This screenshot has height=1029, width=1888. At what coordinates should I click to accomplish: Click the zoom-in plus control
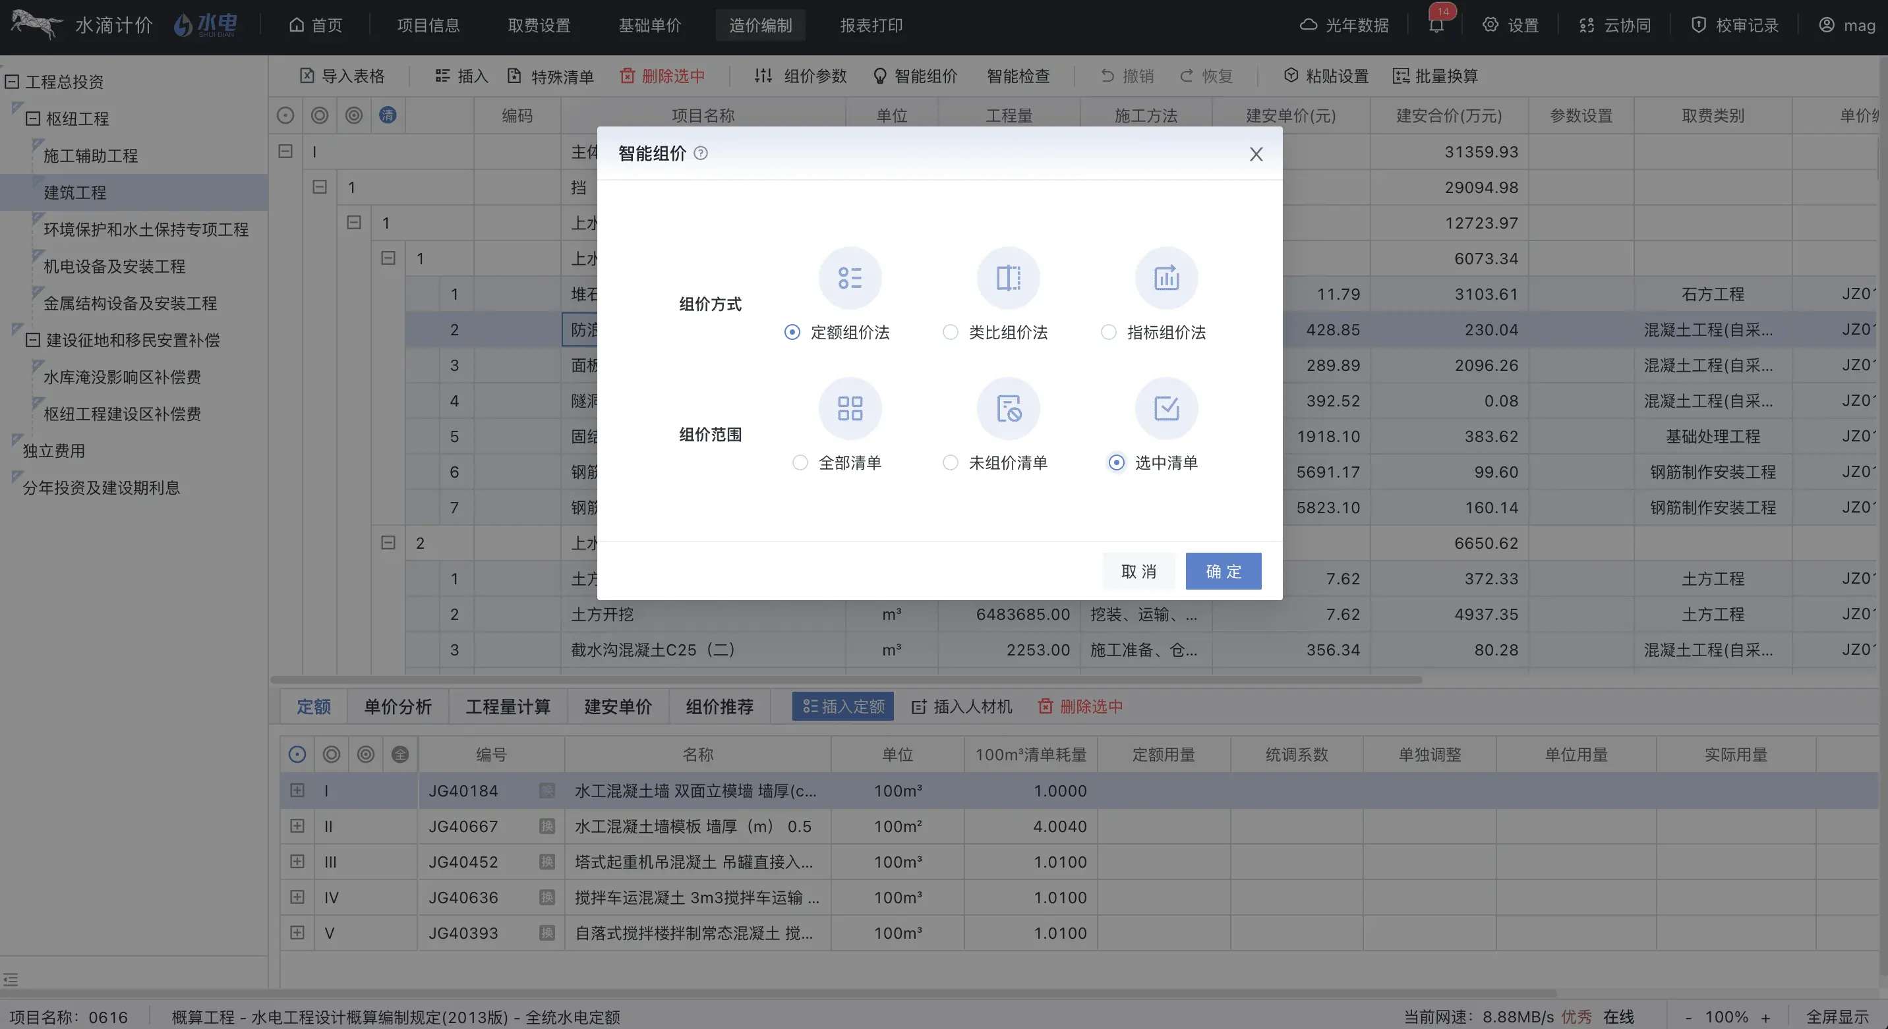[x=1765, y=1017]
